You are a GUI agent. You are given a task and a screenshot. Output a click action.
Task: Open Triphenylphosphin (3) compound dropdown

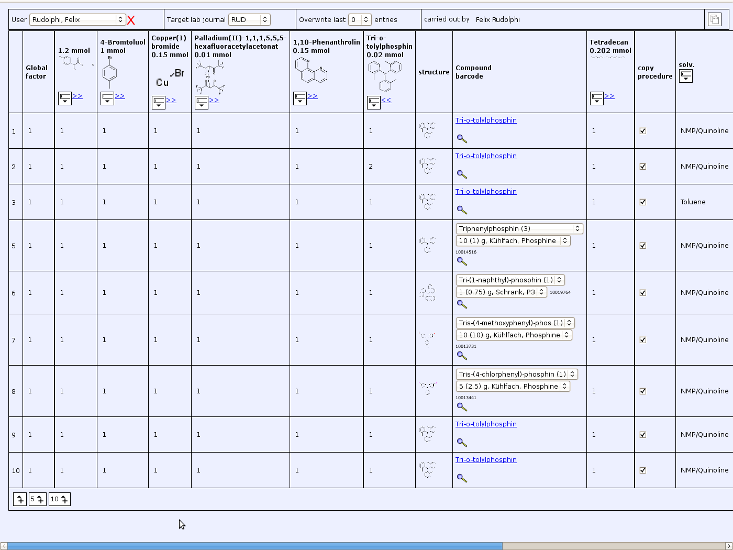pos(519,229)
